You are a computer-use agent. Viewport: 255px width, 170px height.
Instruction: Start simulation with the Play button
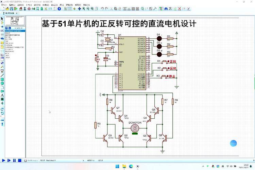pos(3,160)
